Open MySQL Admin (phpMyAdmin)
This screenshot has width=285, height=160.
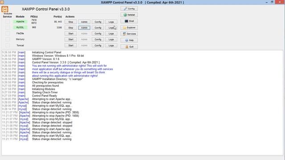pos(84,28)
